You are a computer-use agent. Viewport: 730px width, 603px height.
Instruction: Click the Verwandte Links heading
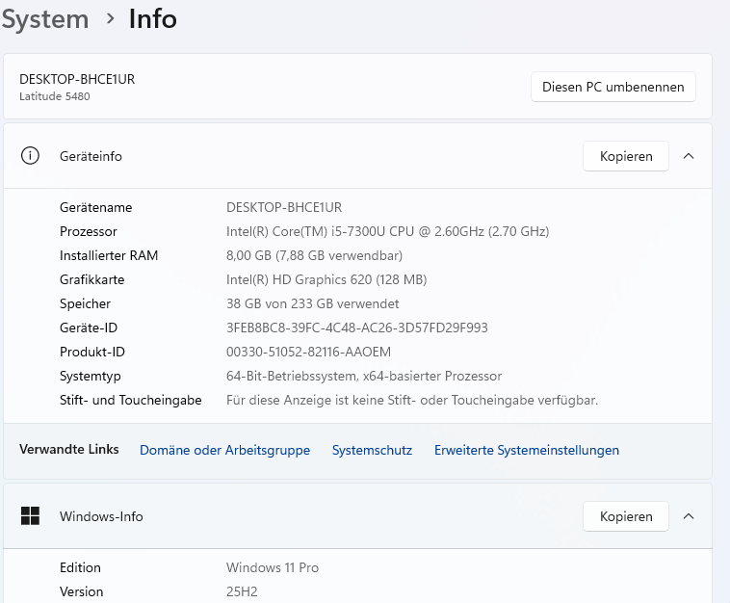69,449
